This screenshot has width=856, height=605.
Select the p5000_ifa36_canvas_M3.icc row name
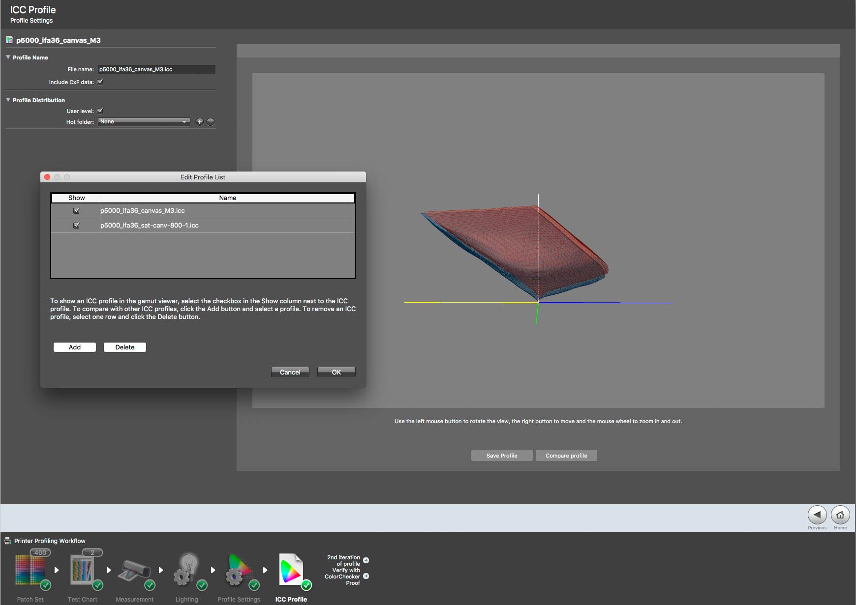tap(143, 210)
